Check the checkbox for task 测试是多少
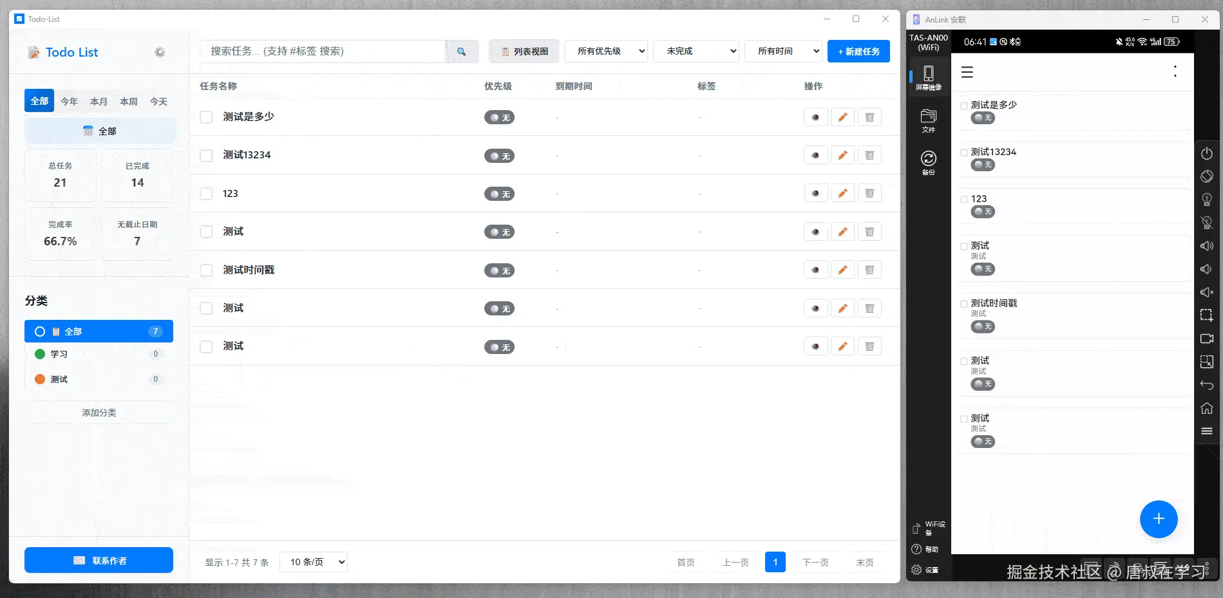The height and width of the screenshot is (598, 1223). [x=205, y=117]
